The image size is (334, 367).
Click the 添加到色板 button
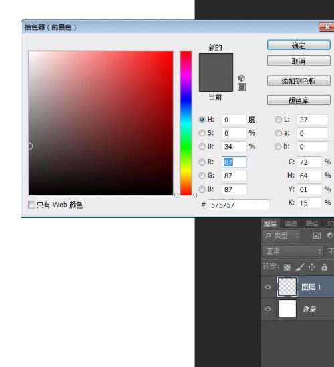tap(299, 81)
